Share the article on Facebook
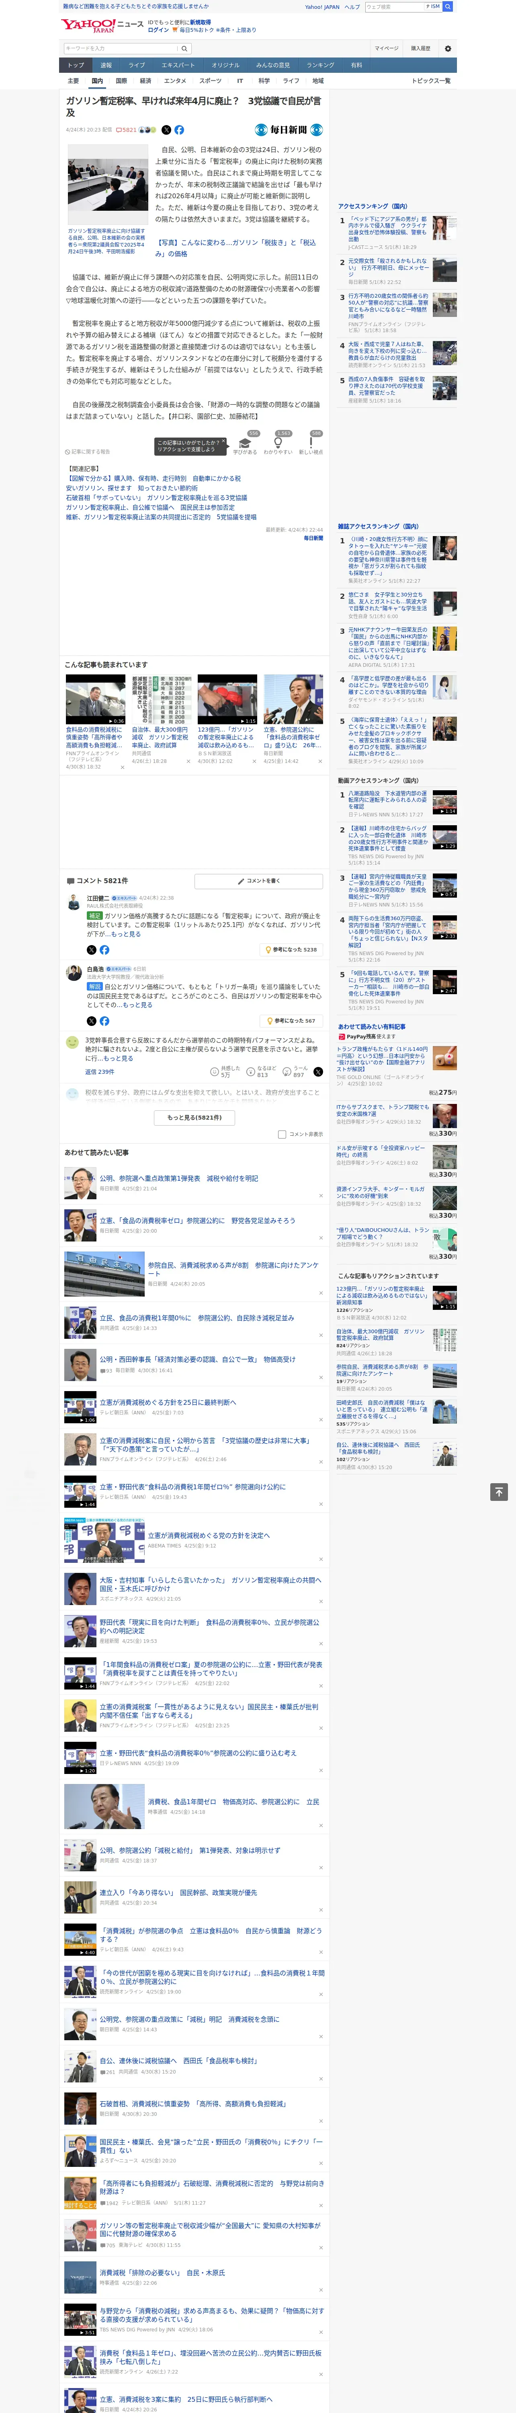516x2413 pixels. pos(179,130)
